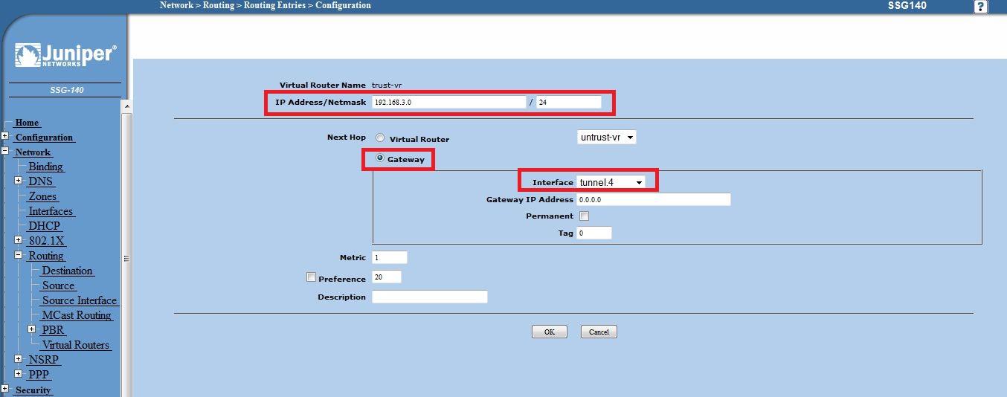Viewport: 1007px width, 397px height.
Task: Go to Destination routing page
Action: pos(67,271)
